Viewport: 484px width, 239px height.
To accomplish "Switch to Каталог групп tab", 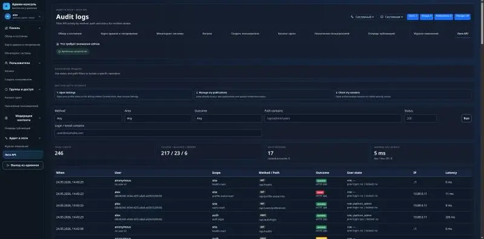I will 287,34.
